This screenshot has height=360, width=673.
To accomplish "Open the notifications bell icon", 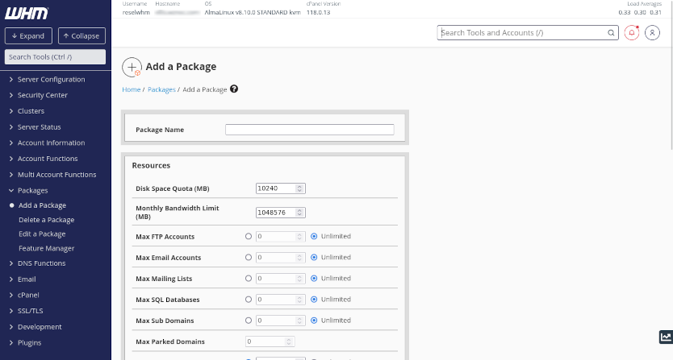I will click(x=632, y=33).
